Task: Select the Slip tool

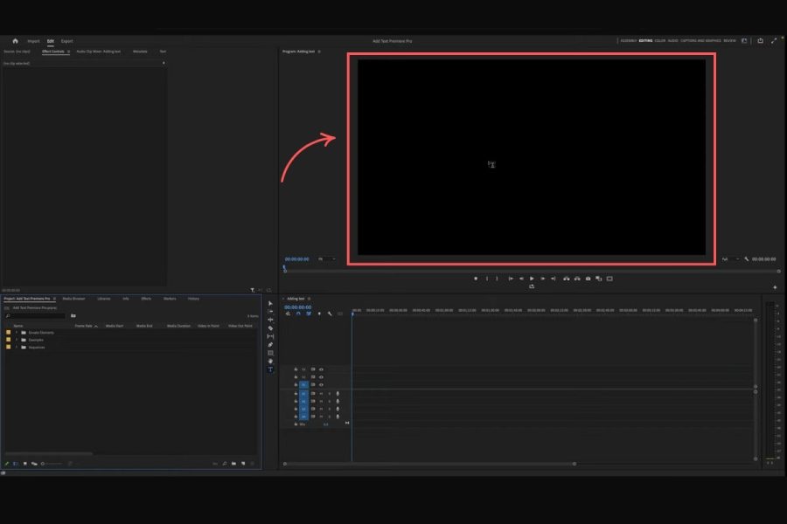Action: click(x=270, y=336)
